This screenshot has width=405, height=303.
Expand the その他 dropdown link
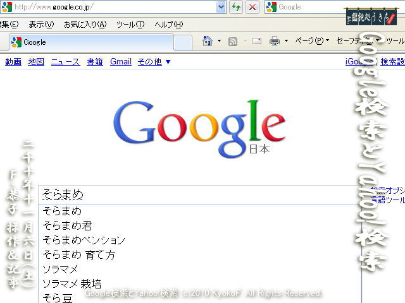click(154, 62)
